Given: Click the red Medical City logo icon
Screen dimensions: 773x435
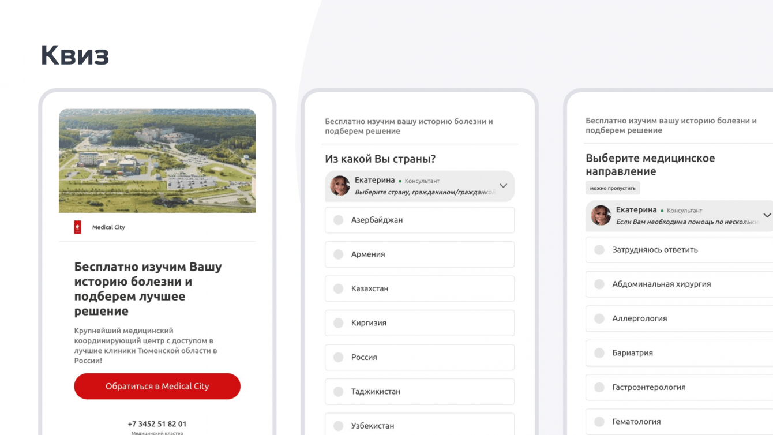Looking at the screenshot, I should coord(78,227).
